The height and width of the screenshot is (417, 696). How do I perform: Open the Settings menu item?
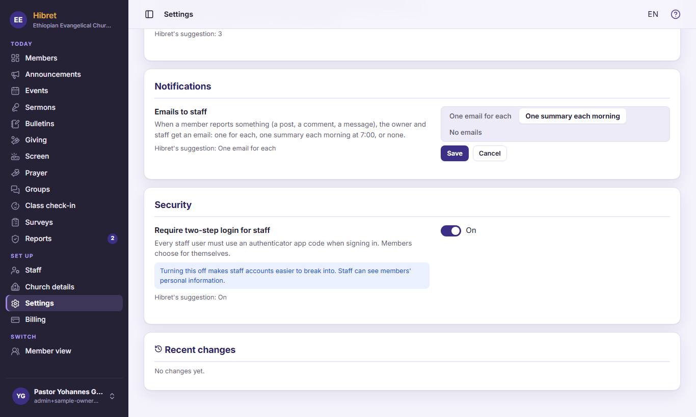click(x=64, y=303)
